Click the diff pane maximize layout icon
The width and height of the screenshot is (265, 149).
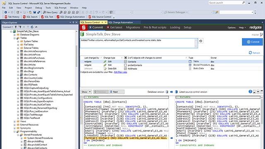point(262,92)
